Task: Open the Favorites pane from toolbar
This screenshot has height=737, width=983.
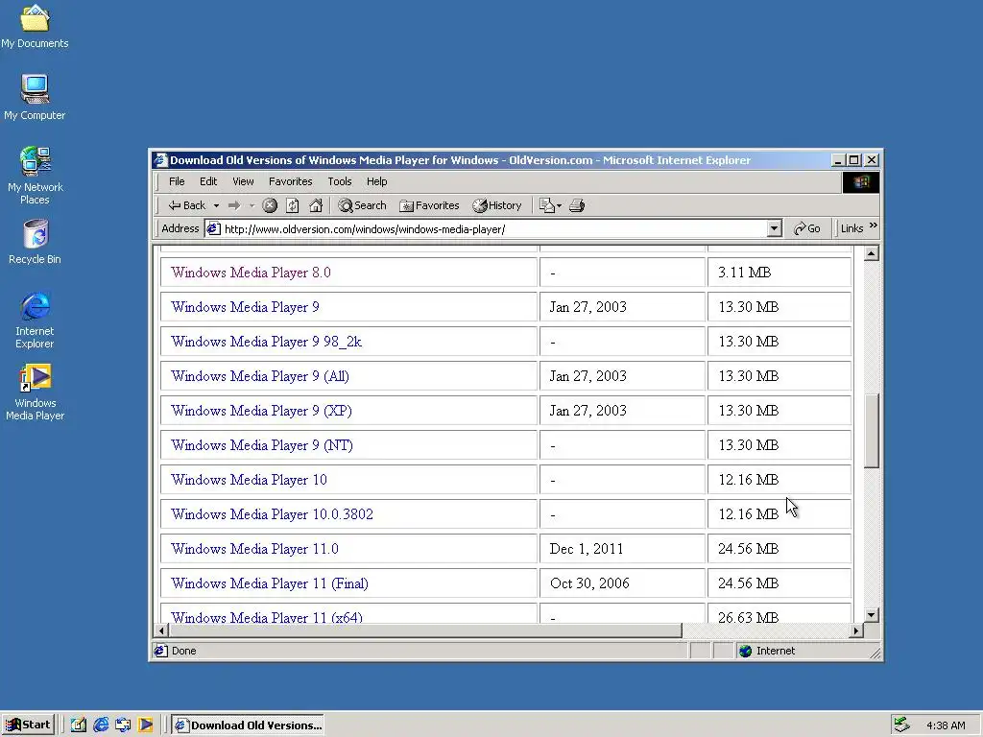Action: click(429, 205)
